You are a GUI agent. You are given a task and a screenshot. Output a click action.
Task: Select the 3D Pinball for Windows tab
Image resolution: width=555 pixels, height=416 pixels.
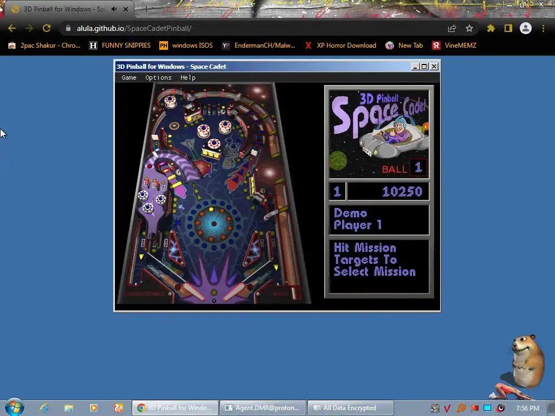coord(64,9)
